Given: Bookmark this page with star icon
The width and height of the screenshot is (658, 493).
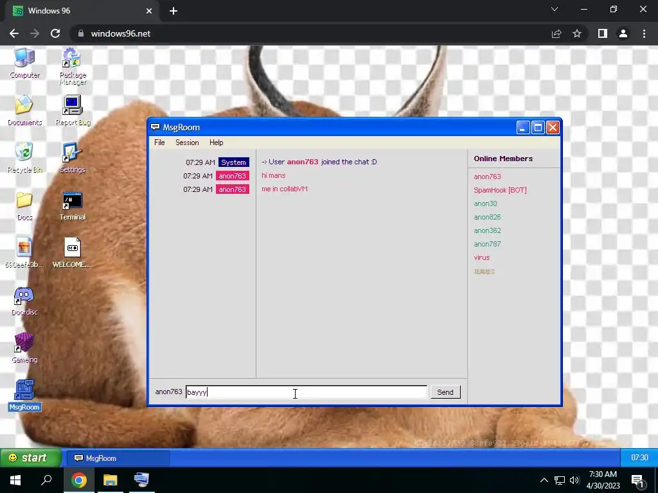Looking at the screenshot, I should (x=577, y=33).
